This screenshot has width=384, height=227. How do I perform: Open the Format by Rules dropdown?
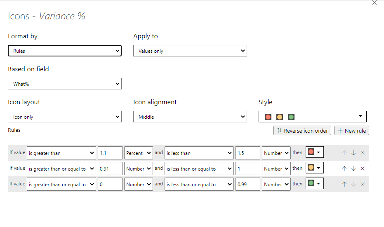pyautogui.click(x=65, y=51)
